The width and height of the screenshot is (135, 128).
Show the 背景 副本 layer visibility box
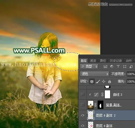83,105
